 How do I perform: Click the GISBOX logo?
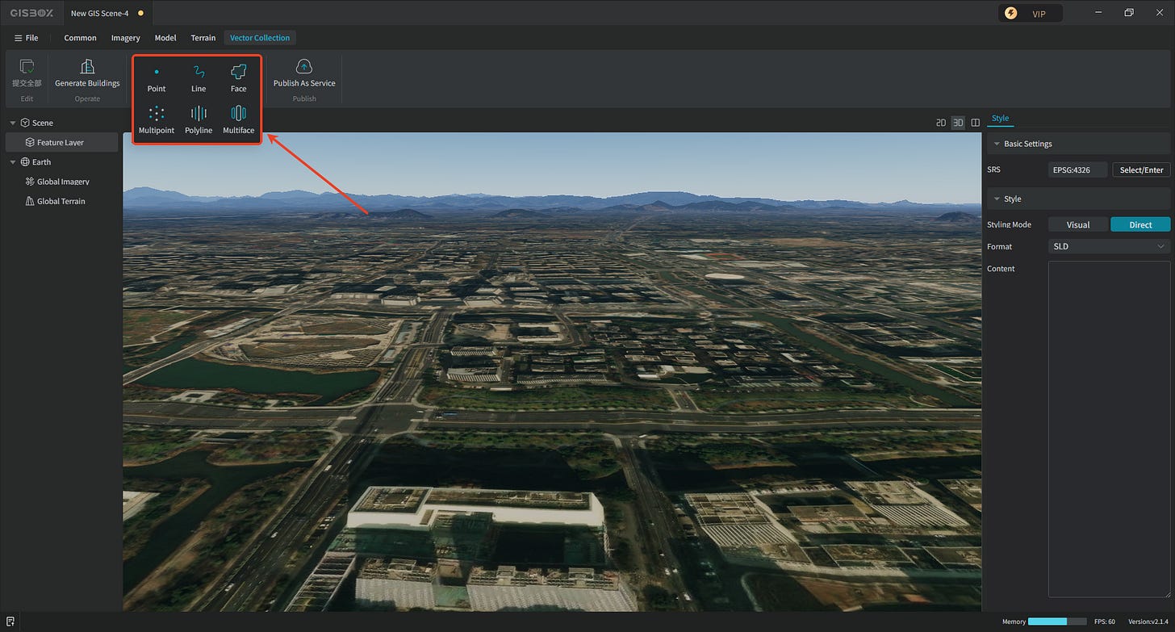pyautogui.click(x=31, y=13)
